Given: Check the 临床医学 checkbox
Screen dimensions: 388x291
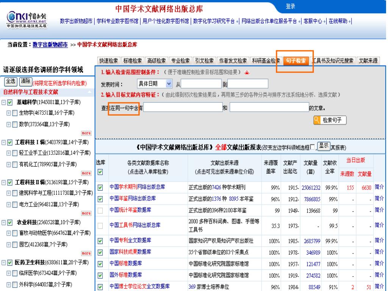Looking at the screenshot, I should (15, 274).
